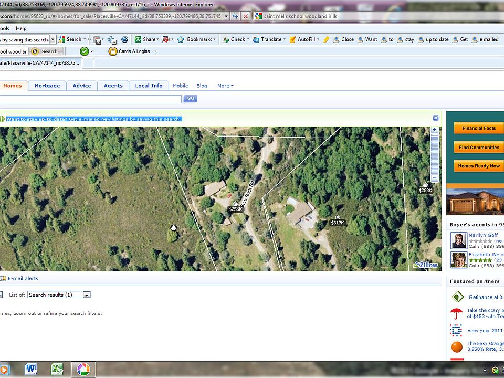Select the $317K home marker
This screenshot has height=378, width=504.
pyautogui.click(x=338, y=220)
